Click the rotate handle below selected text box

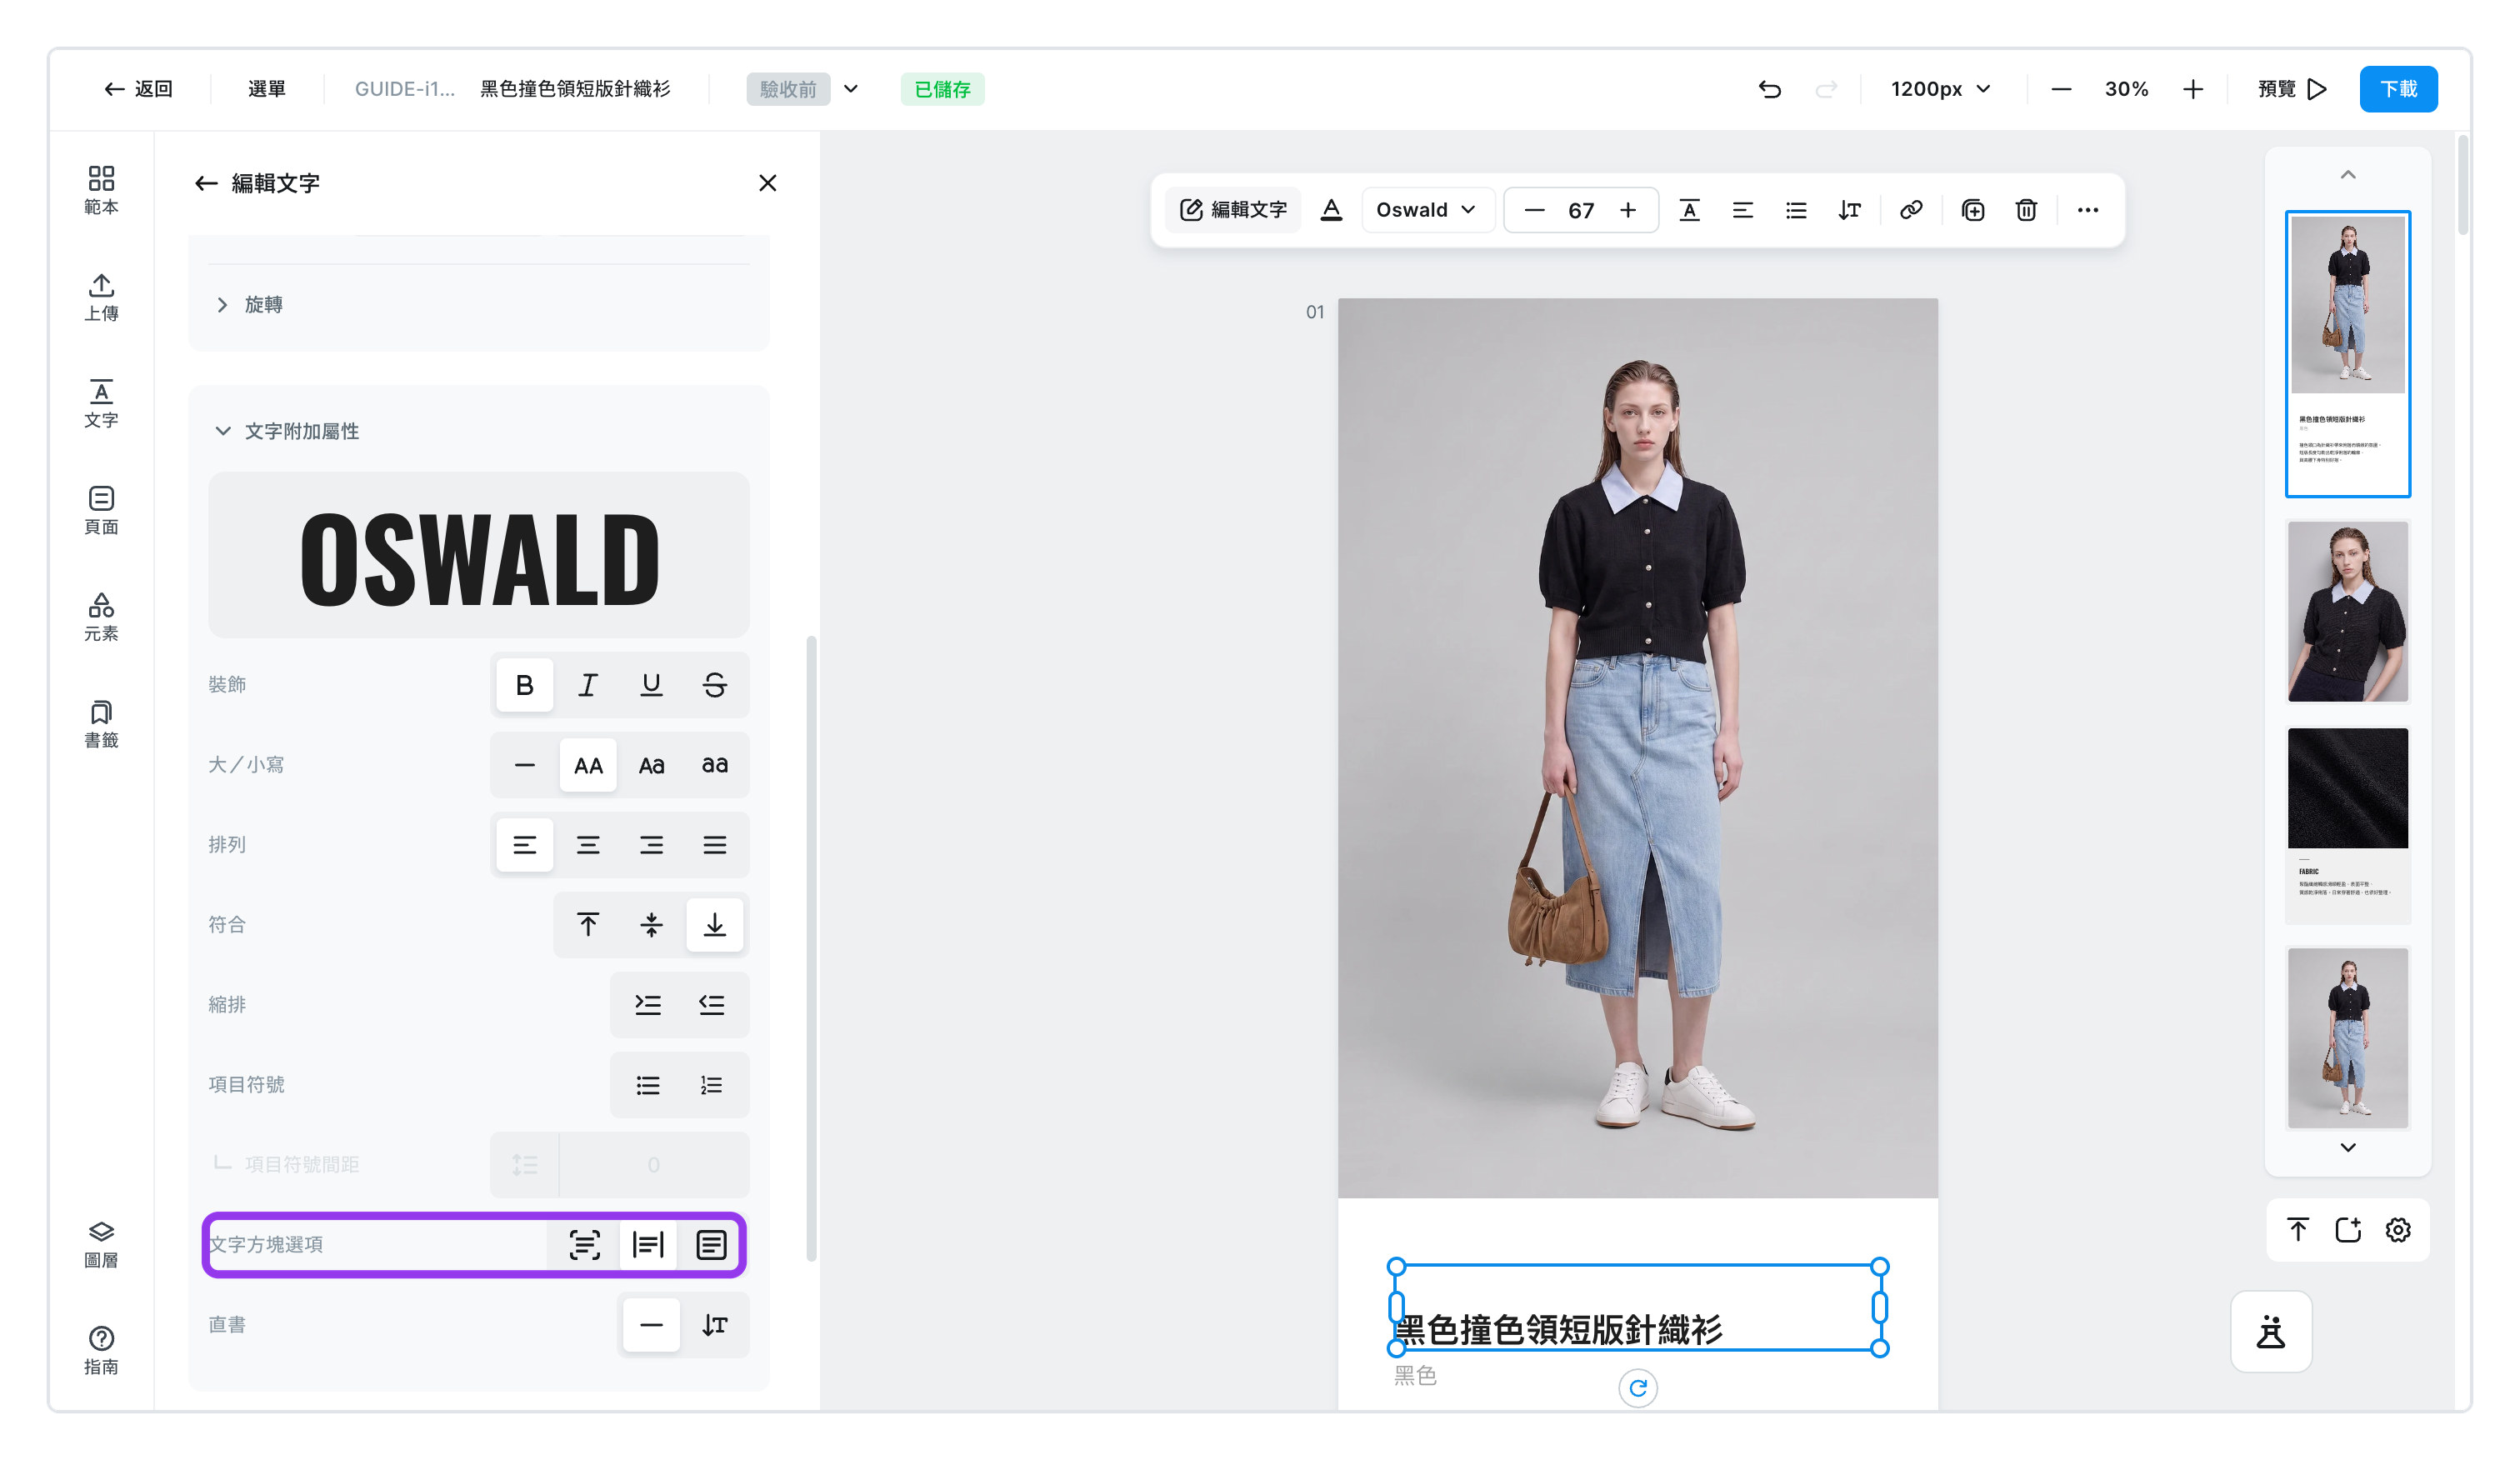(x=1638, y=1387)
